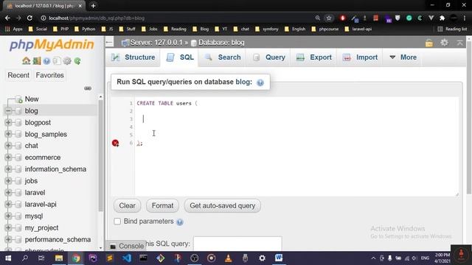Bookmark this page star icon
Viewport: 472px width, 265px height.
(329, 18)
